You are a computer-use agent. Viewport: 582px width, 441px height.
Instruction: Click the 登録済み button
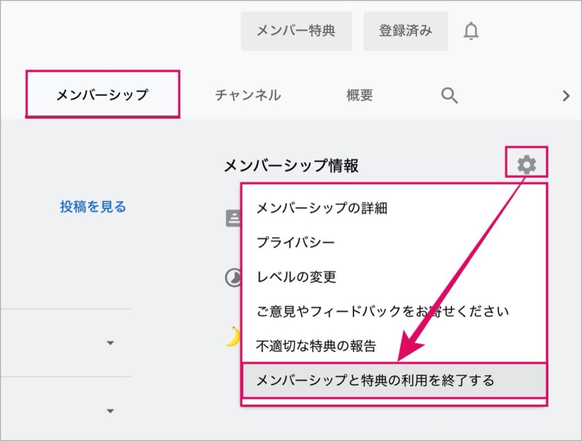405,31
